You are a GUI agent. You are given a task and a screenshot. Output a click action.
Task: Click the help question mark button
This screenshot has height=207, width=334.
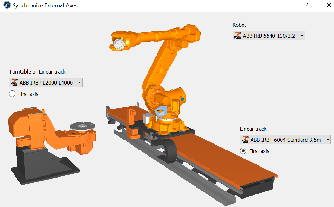(306, 5)
